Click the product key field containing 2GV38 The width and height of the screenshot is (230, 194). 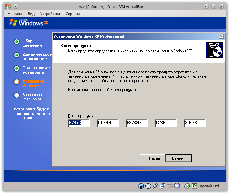tap(195, 123)
